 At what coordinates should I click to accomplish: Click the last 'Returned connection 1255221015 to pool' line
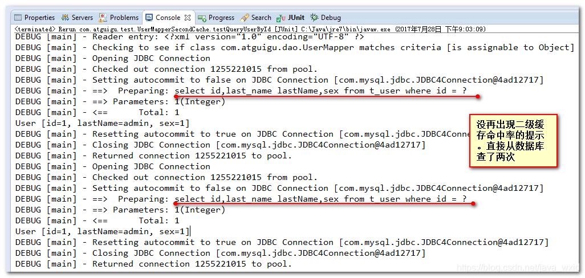point(153,263)
